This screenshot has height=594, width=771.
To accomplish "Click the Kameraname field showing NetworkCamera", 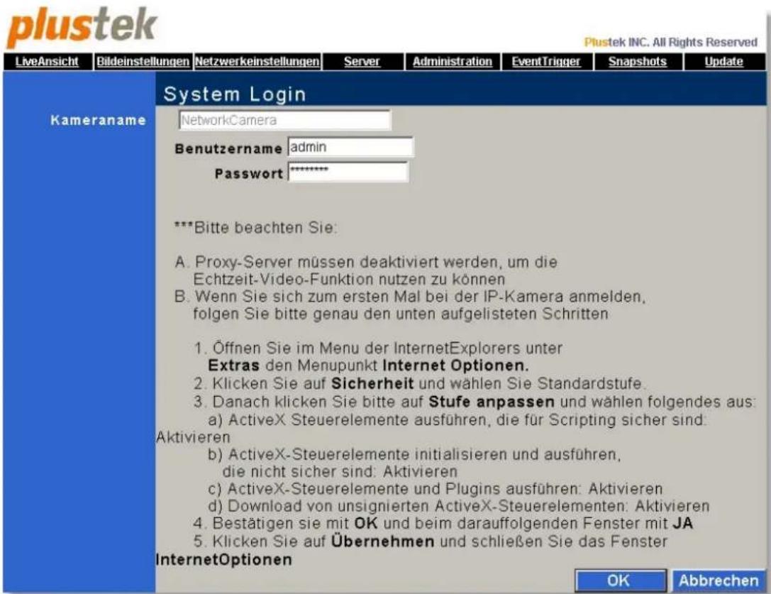I will (x=284, y=120).
